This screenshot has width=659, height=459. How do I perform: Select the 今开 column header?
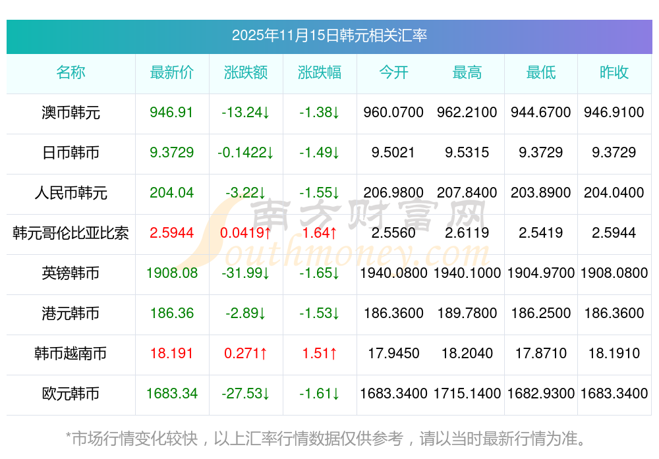[x=393, y=72]
